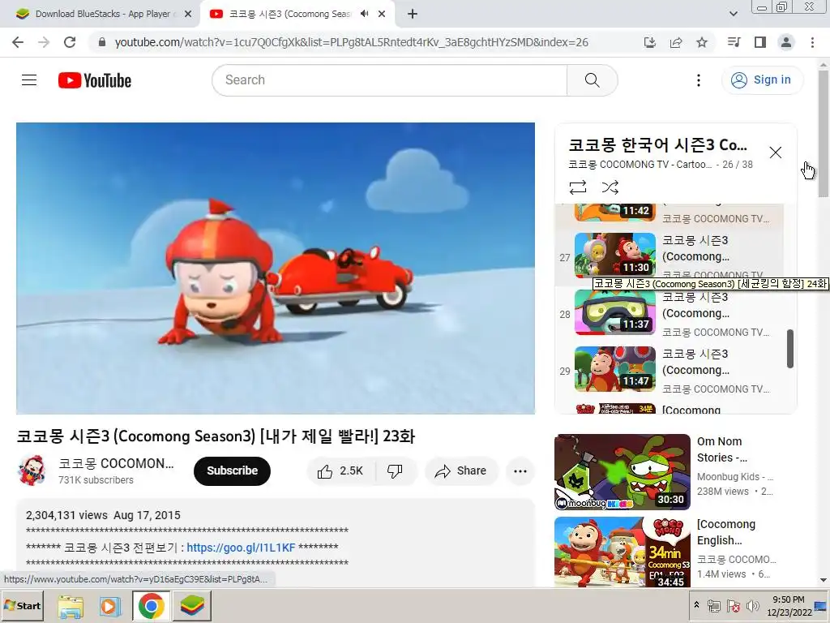The image size is (830, 623).
Task: Open the goo.gl/I1L1KF description link
Action: (241, 548)
